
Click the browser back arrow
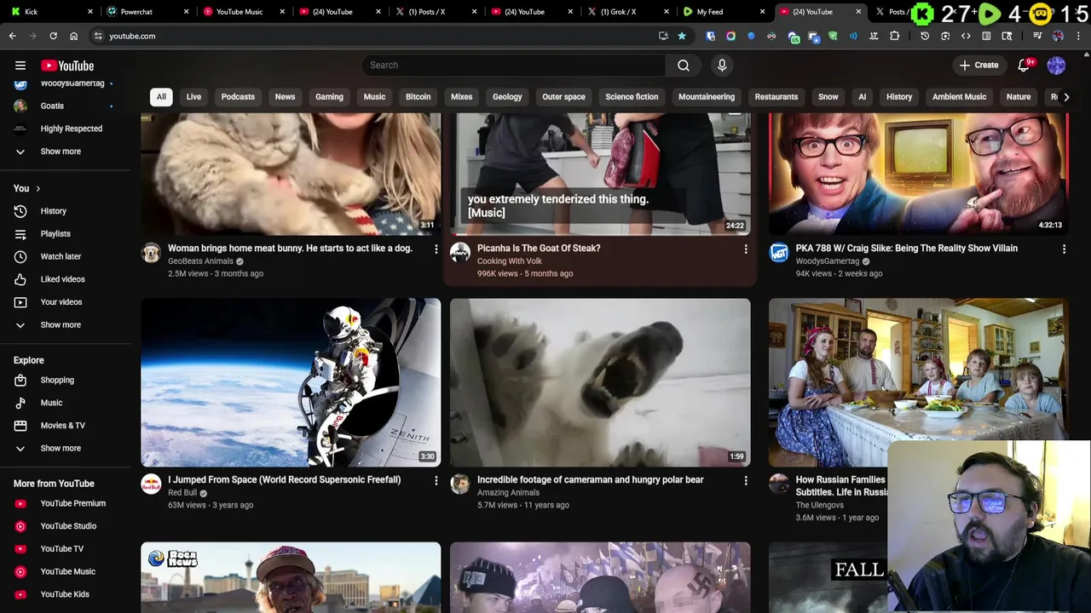12,36
